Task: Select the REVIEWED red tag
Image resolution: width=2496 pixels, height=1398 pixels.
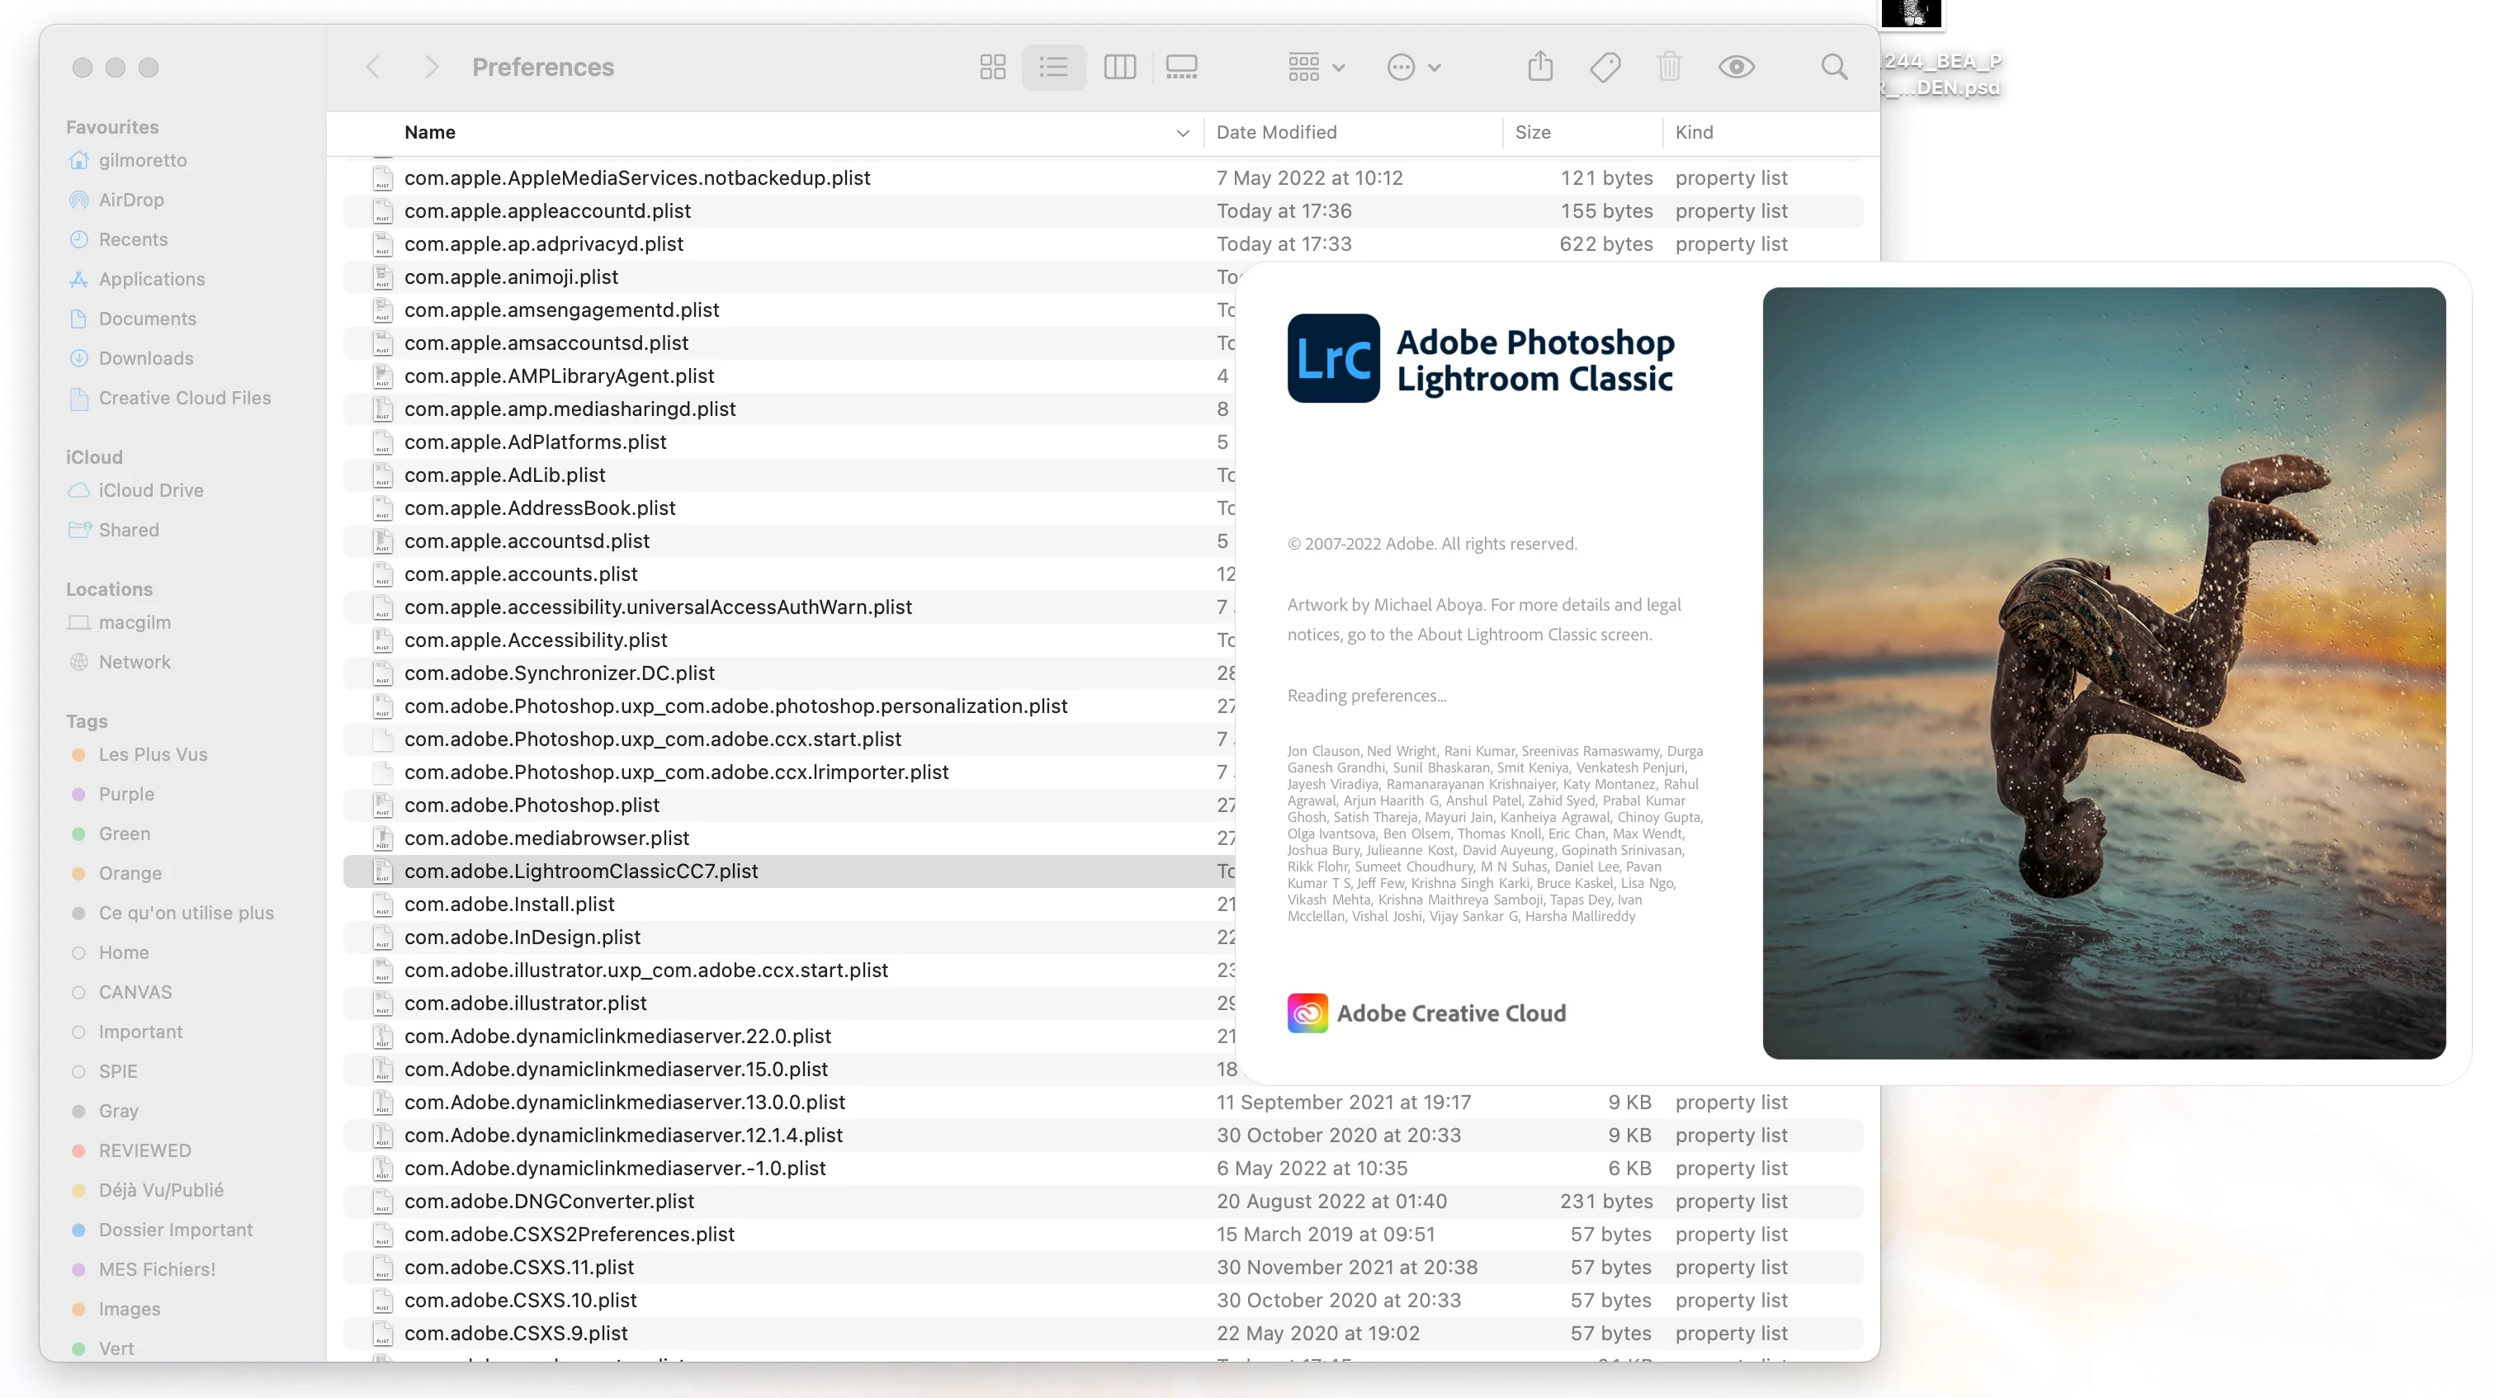Action: point(144,1150)
